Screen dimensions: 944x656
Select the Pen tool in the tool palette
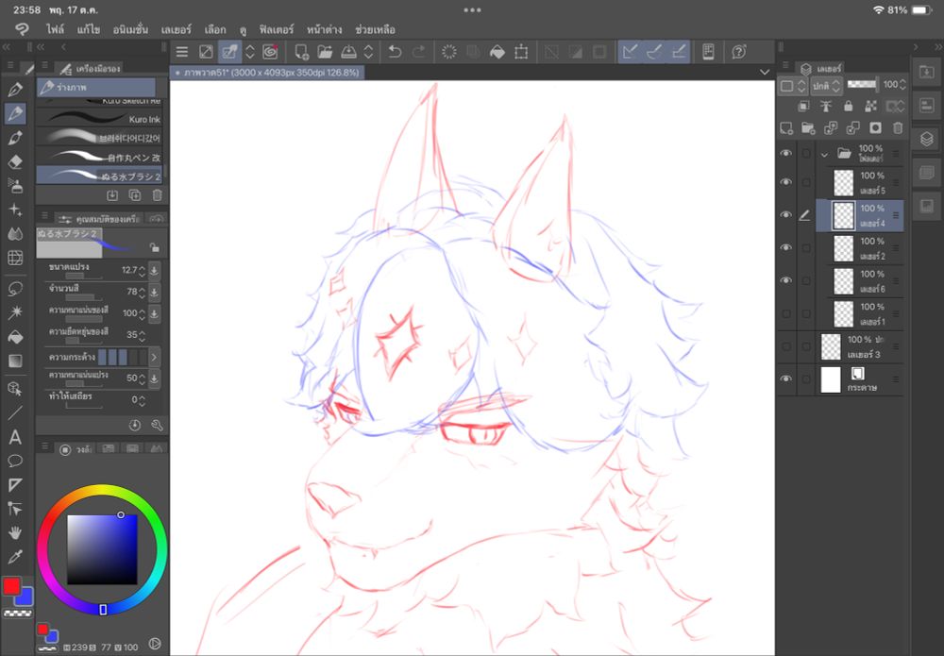[15, 90]
